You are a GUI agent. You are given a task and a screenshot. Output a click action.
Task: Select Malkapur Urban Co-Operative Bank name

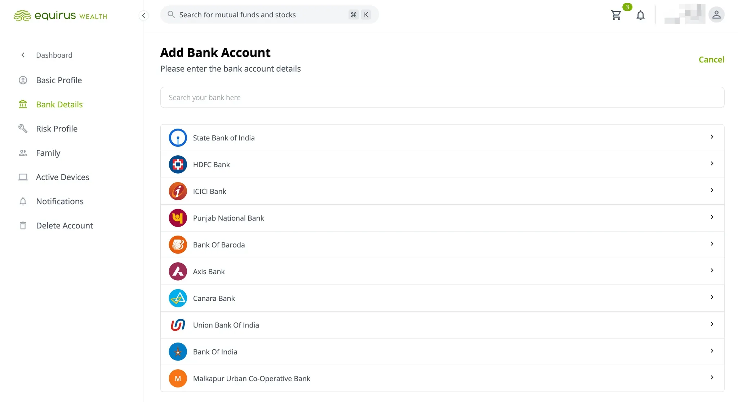(252, 379)
